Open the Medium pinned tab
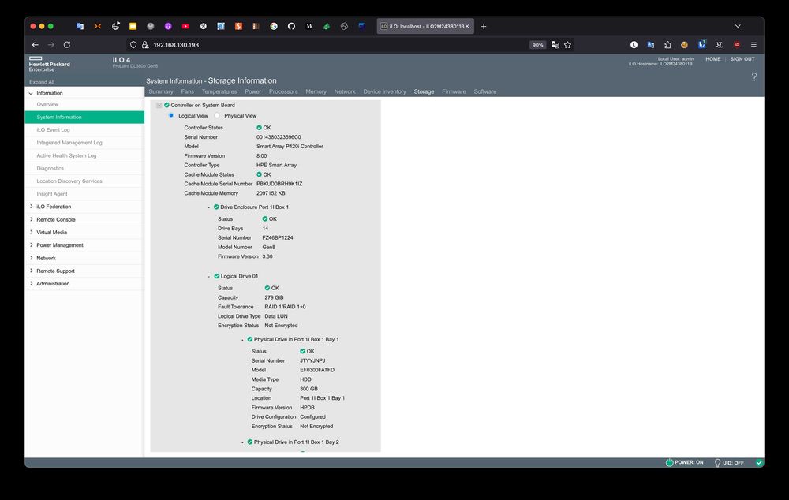Screen dimensions: 789x500 pyautogui.click(x=309, y=26)
